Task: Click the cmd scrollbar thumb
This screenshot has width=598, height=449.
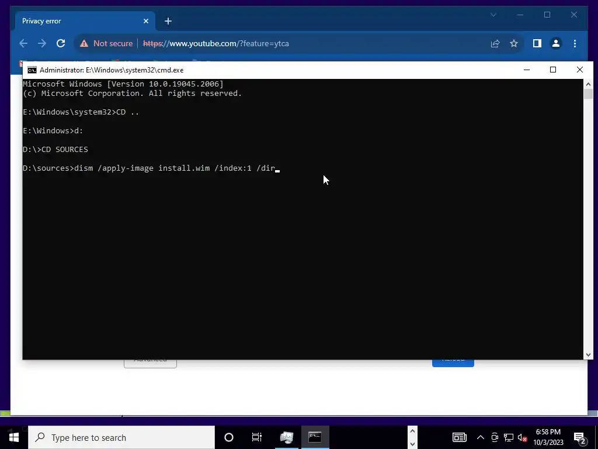Action: (588, 94)
